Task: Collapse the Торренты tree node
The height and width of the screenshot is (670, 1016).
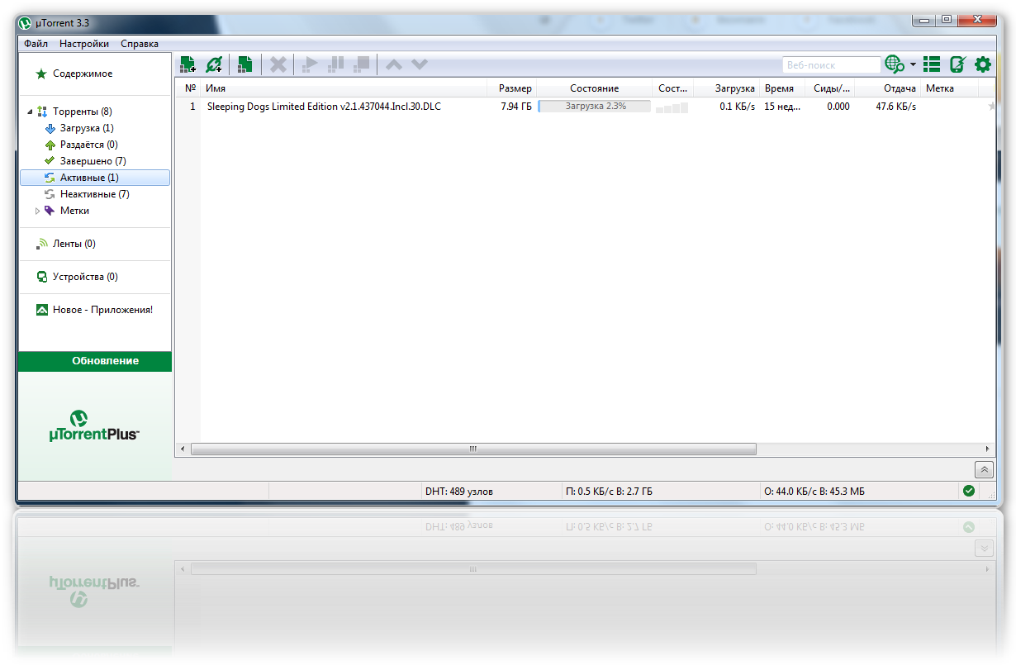Action: (30, 112)
